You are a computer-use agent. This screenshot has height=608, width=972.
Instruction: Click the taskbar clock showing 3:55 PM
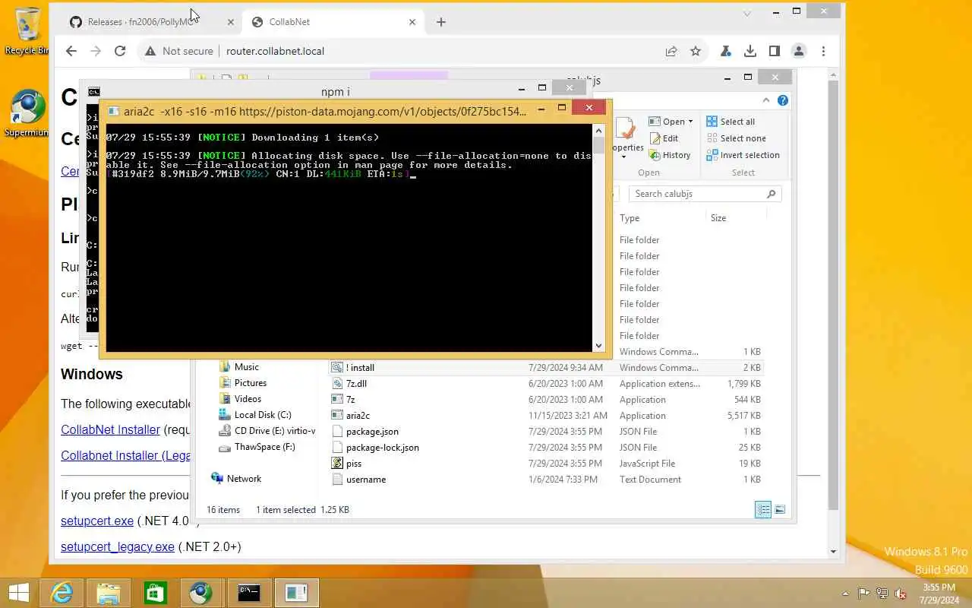click(939, 594)
